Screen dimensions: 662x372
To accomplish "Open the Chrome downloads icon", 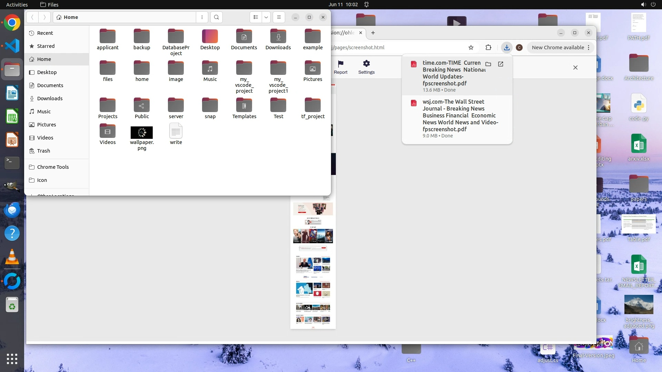I will [x=506, y=48].
